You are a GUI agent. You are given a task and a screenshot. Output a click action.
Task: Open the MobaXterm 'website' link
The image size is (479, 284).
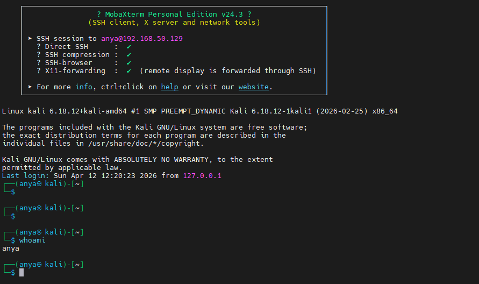pos(254,87)
